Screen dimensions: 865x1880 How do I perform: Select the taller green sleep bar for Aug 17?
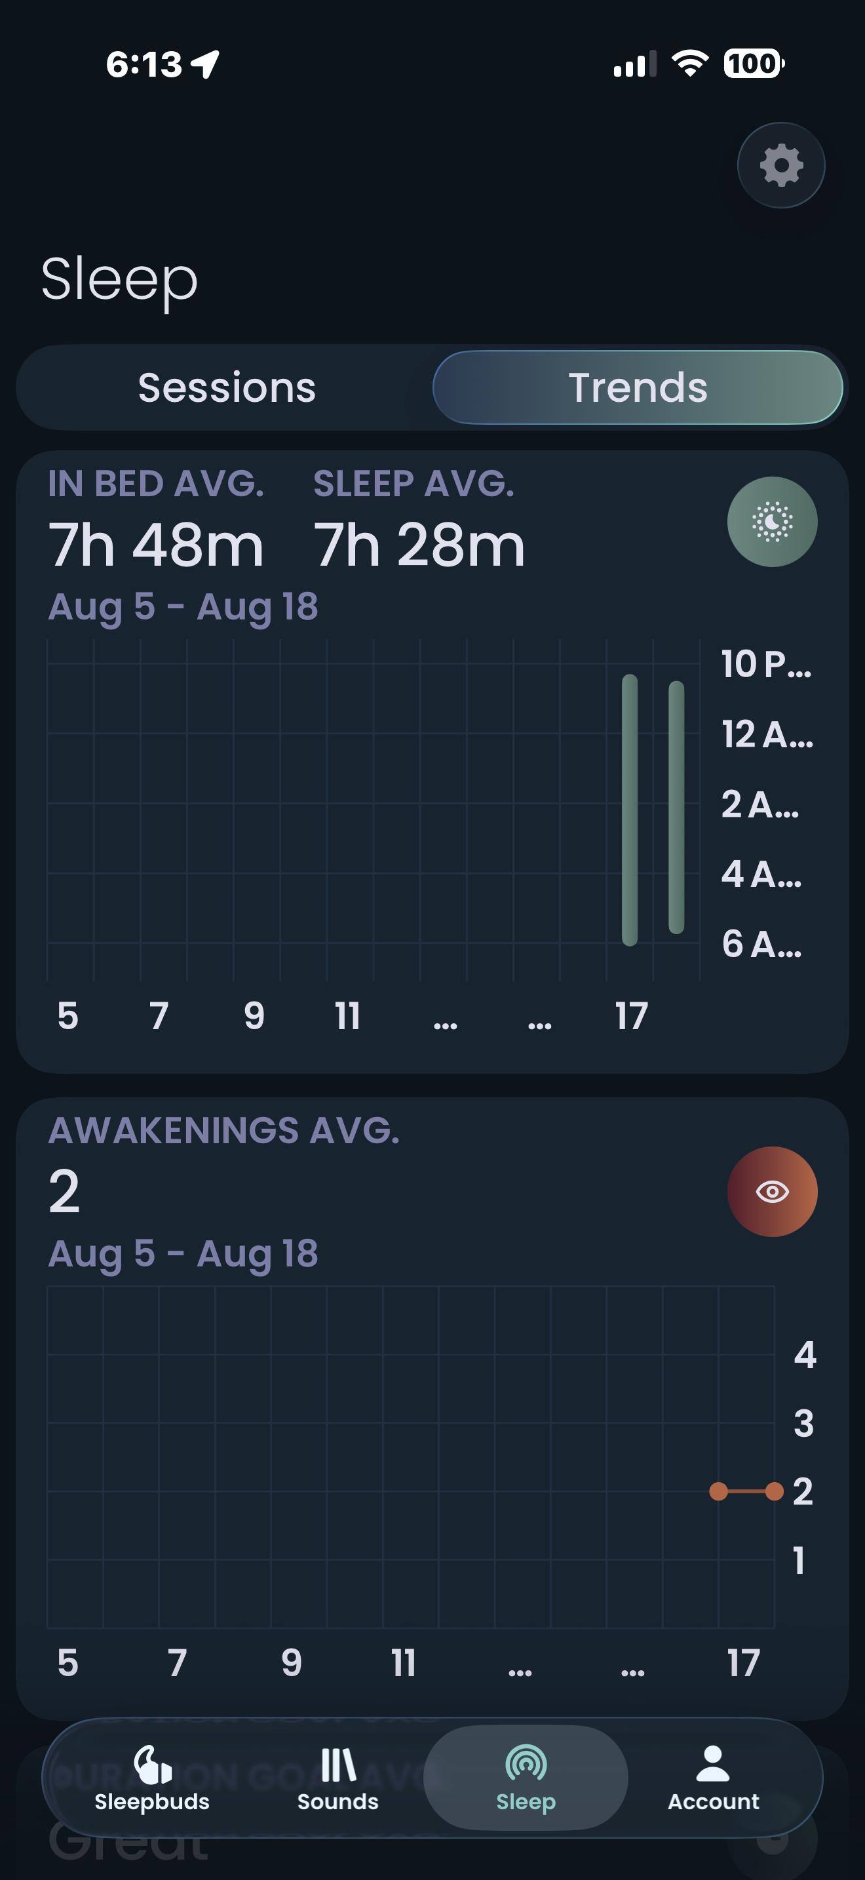[630, 810]
